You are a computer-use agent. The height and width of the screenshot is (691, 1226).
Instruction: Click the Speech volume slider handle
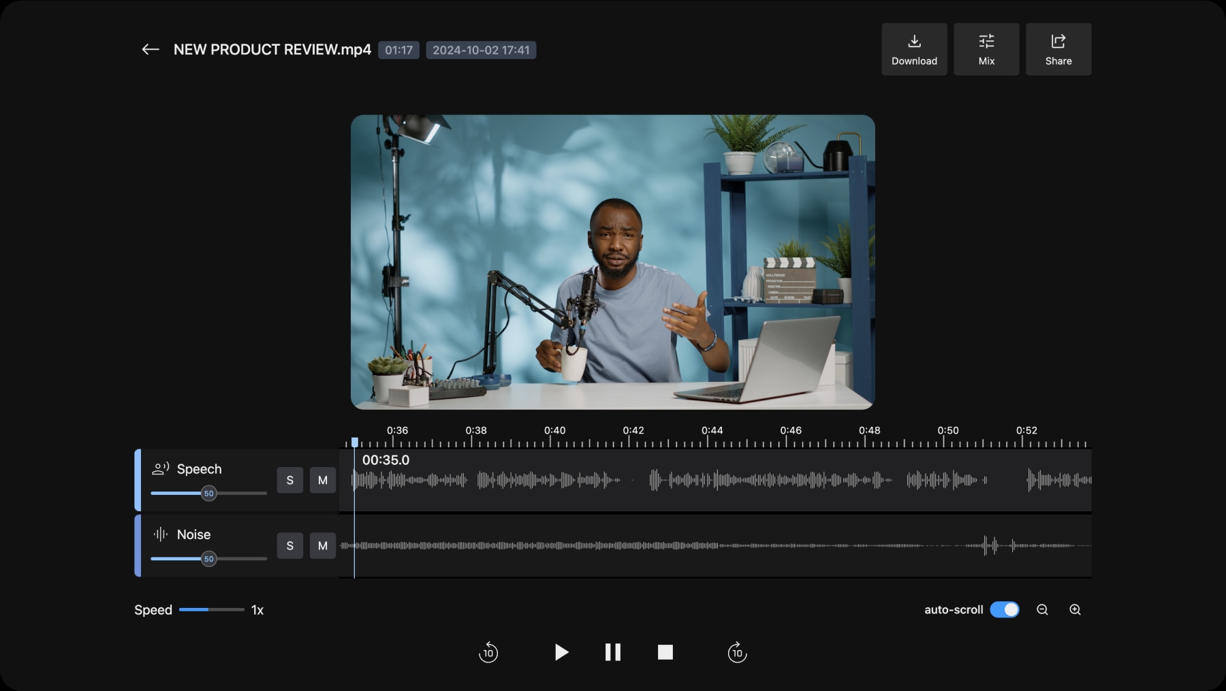pos(209,494)
